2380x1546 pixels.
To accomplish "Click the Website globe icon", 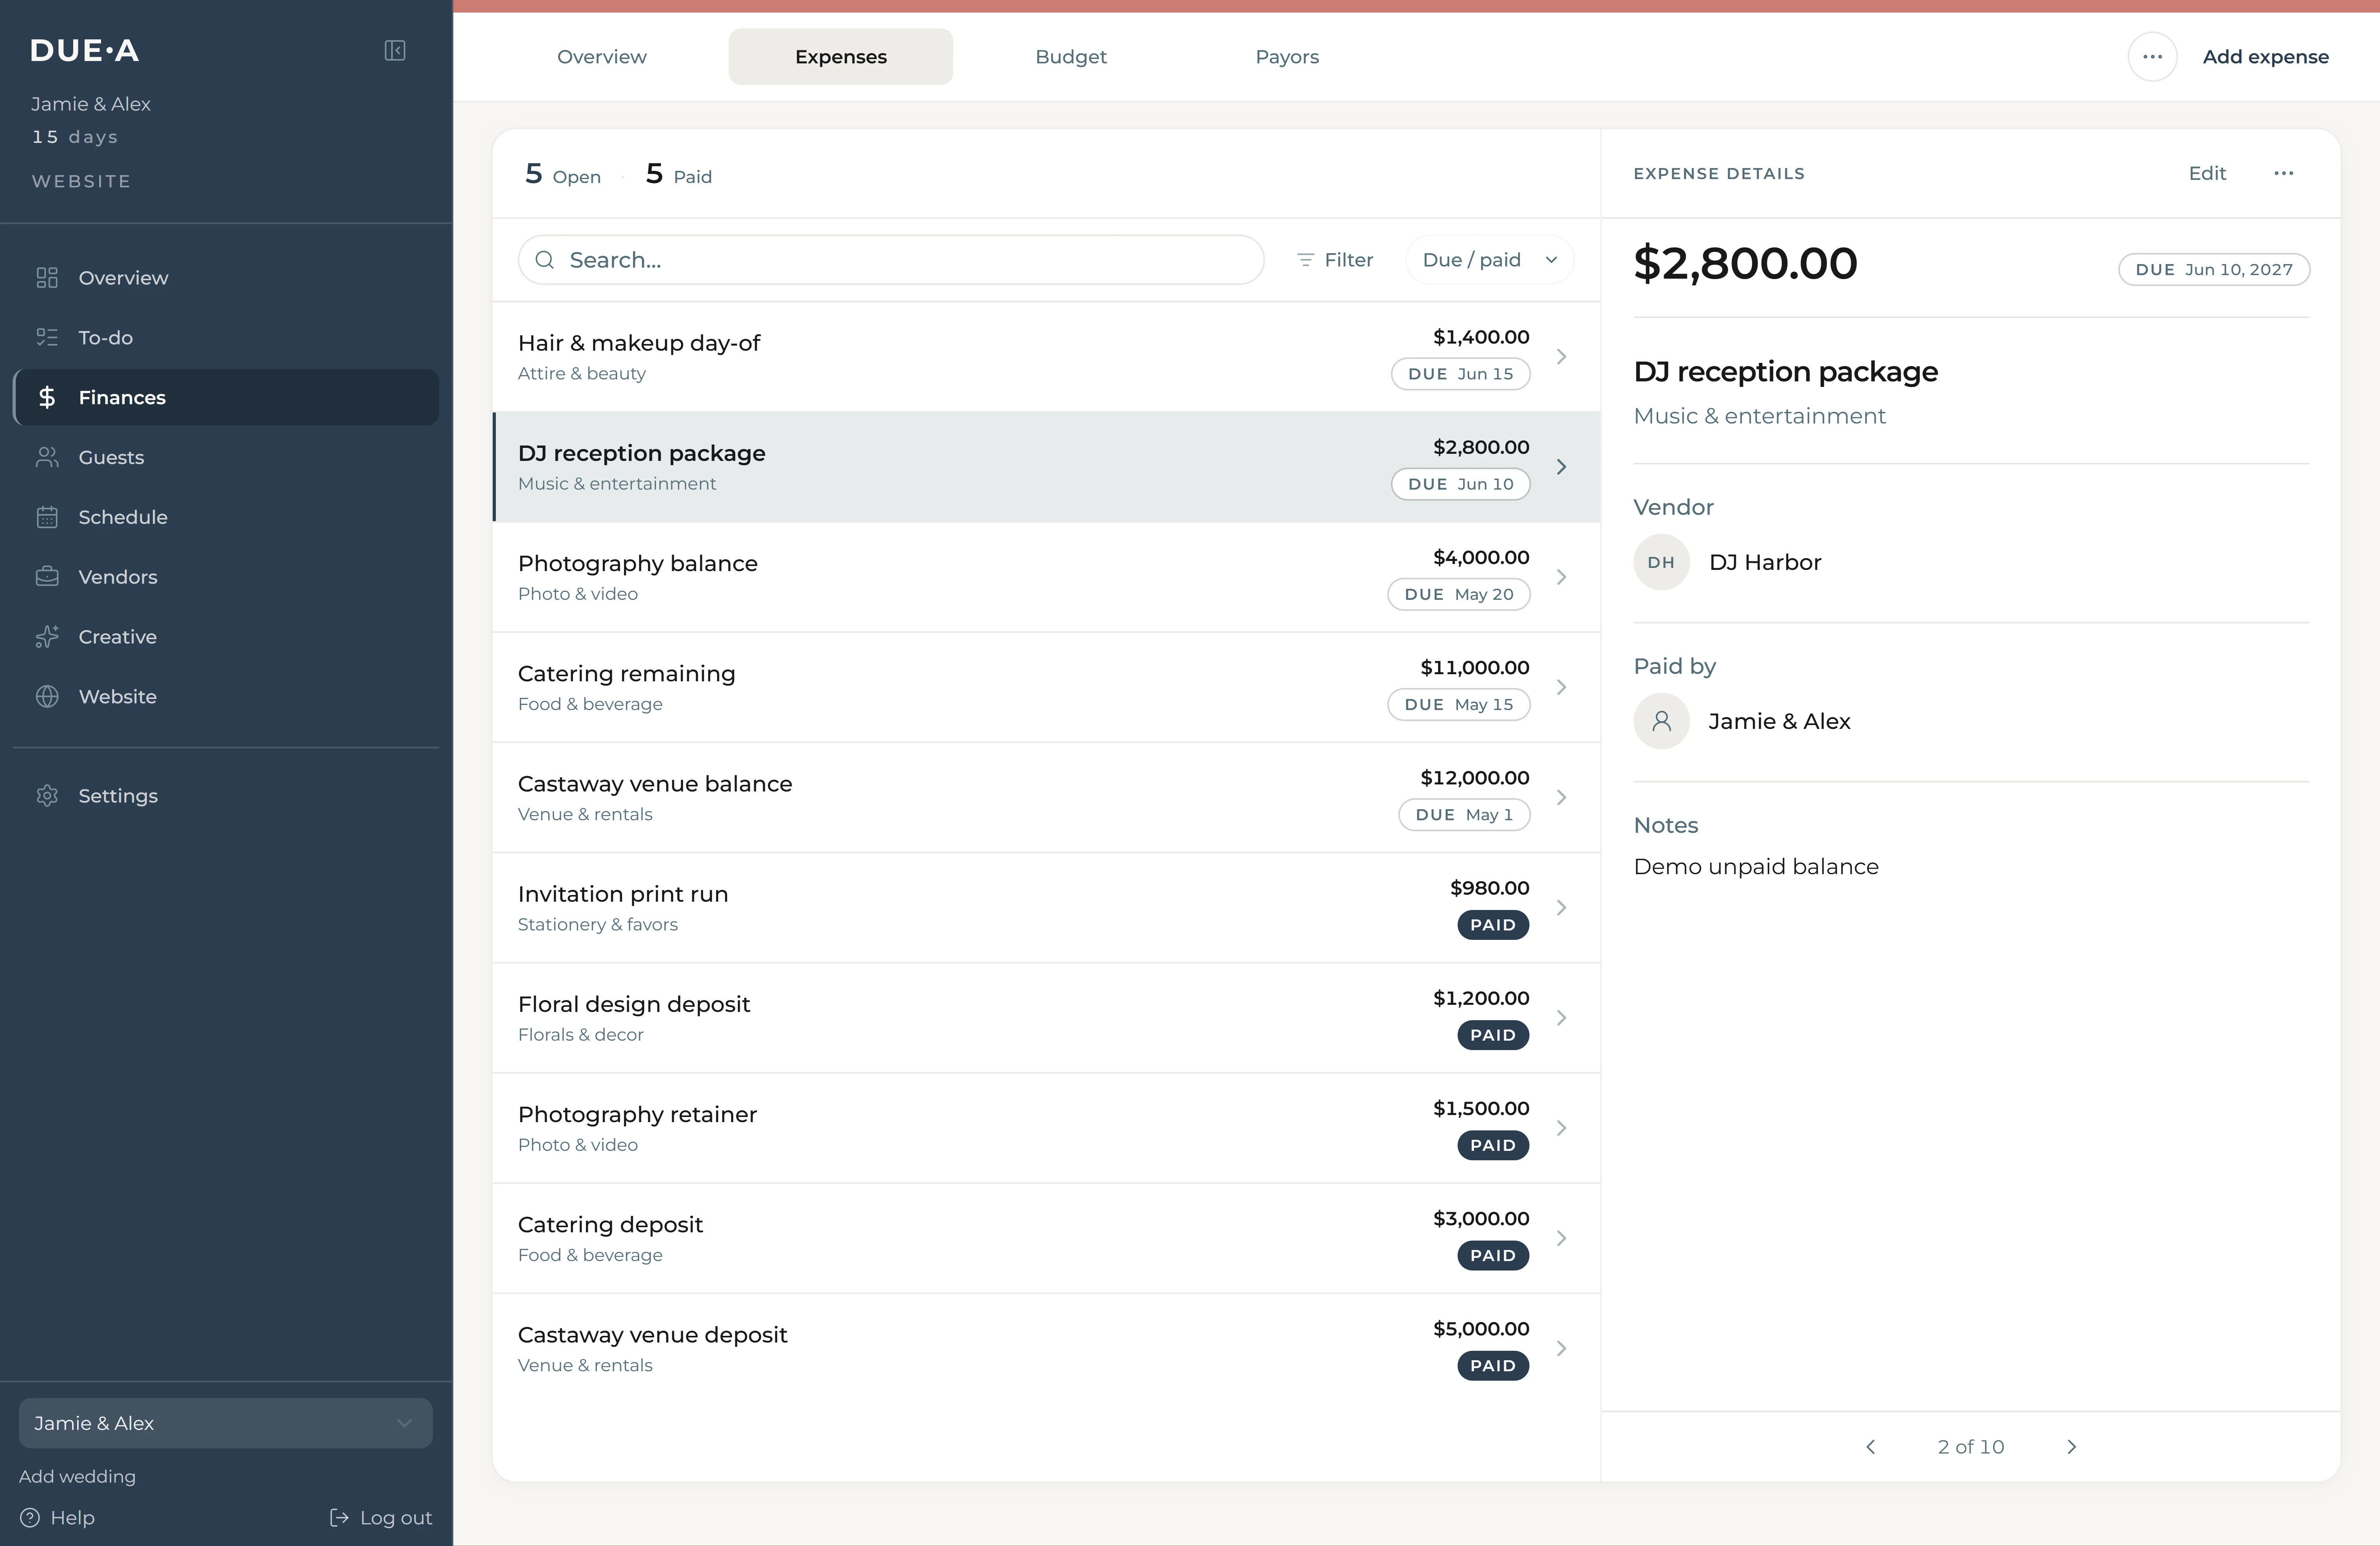I will (x=47, y=697).
